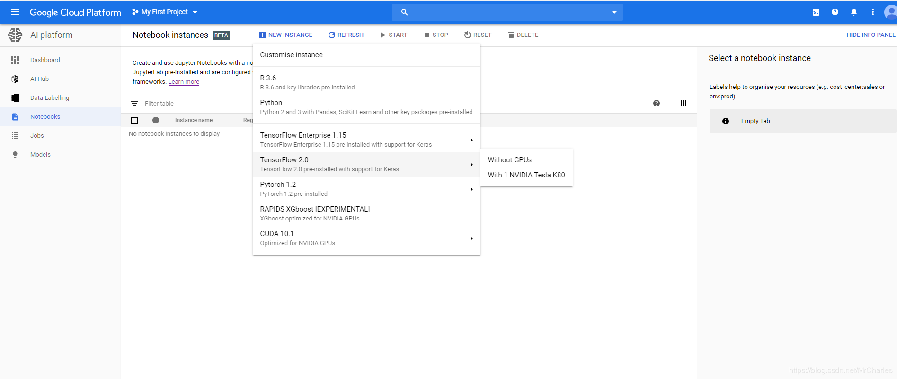The image size is (897, 379).
Task: Select Customise instance option
Action: [366, 55]
